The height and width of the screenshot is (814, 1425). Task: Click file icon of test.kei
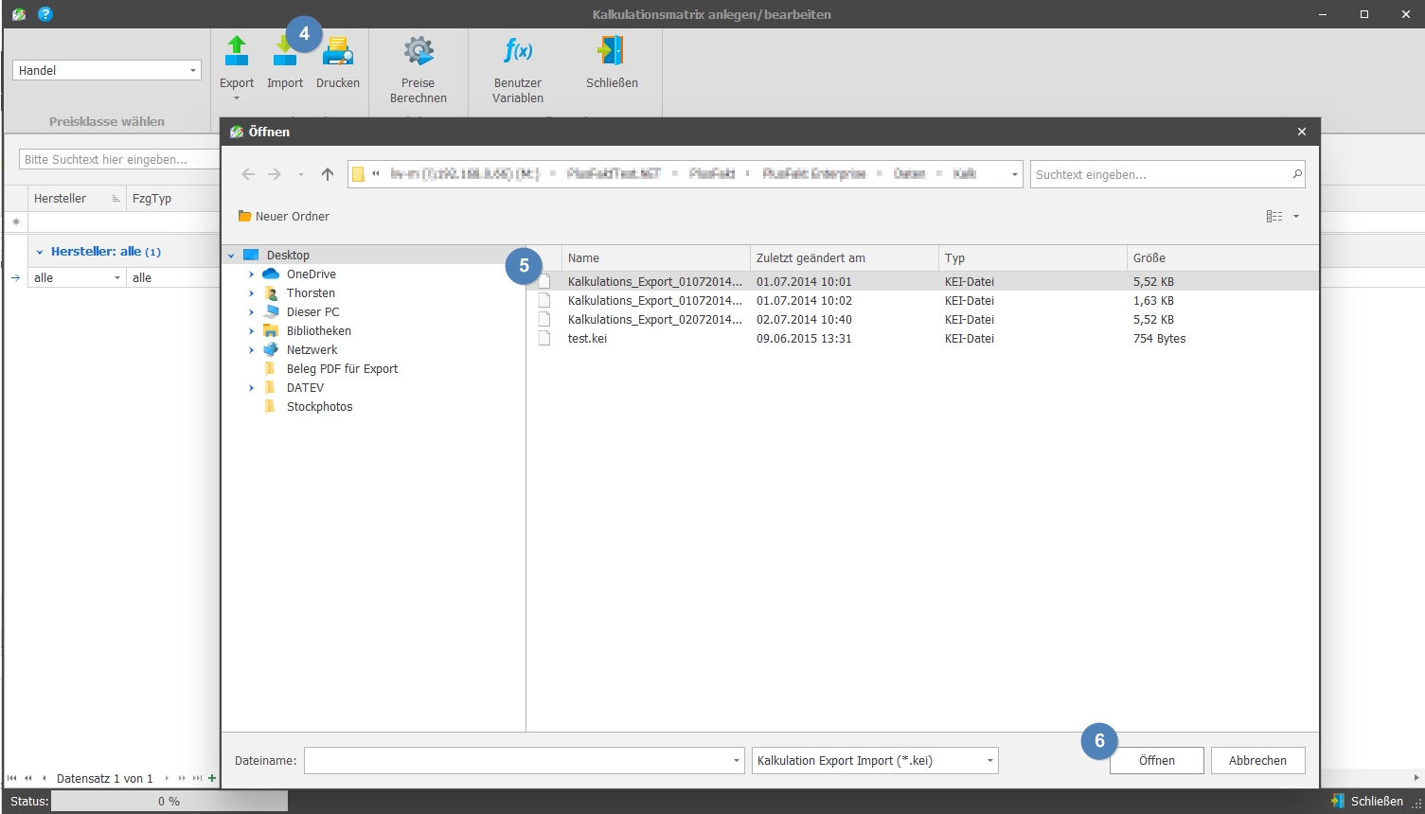pyautogui.click(x=544, y=338)
